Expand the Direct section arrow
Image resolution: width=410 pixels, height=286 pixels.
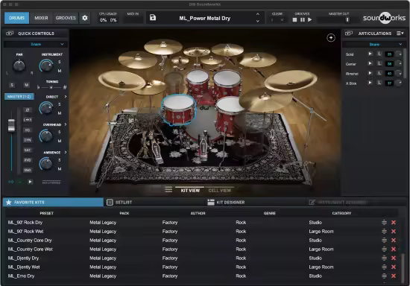[x=66, y=97]
